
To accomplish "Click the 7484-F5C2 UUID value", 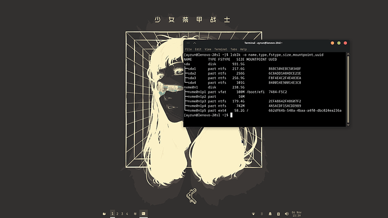I will point(278,92).
